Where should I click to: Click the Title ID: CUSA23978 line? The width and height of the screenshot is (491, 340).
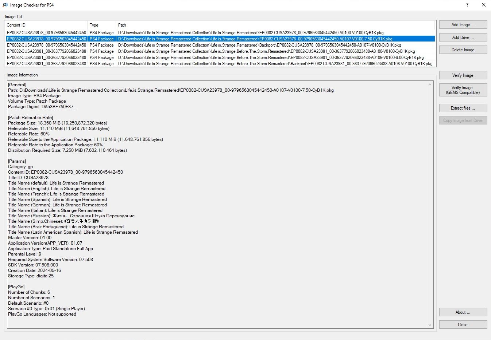pyautogui.click(x=28, y=178)
